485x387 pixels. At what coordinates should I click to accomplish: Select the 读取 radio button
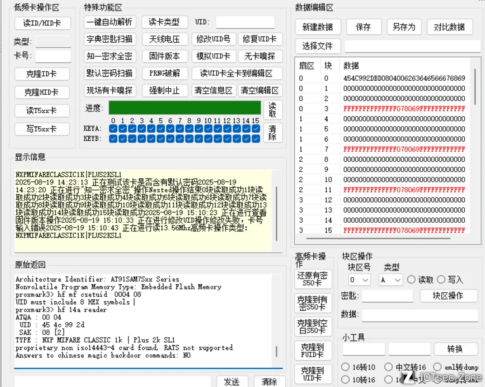(411, 280)
